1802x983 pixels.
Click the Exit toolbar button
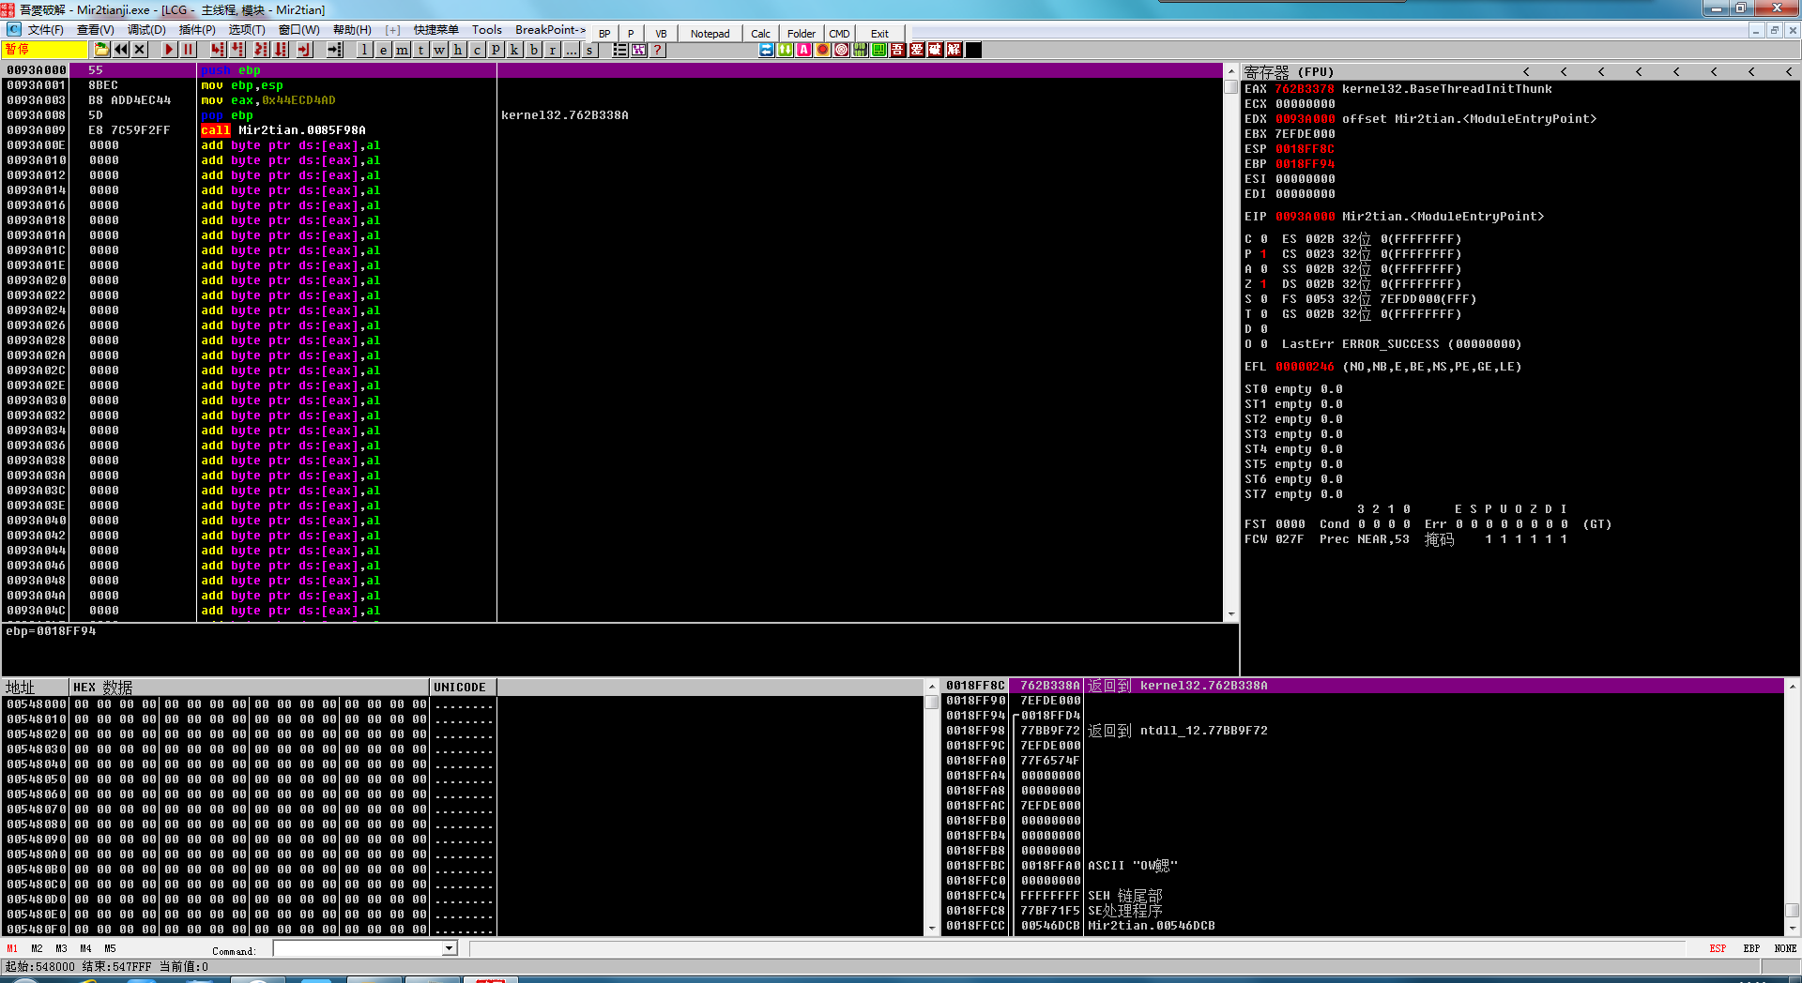pos(879,34)
